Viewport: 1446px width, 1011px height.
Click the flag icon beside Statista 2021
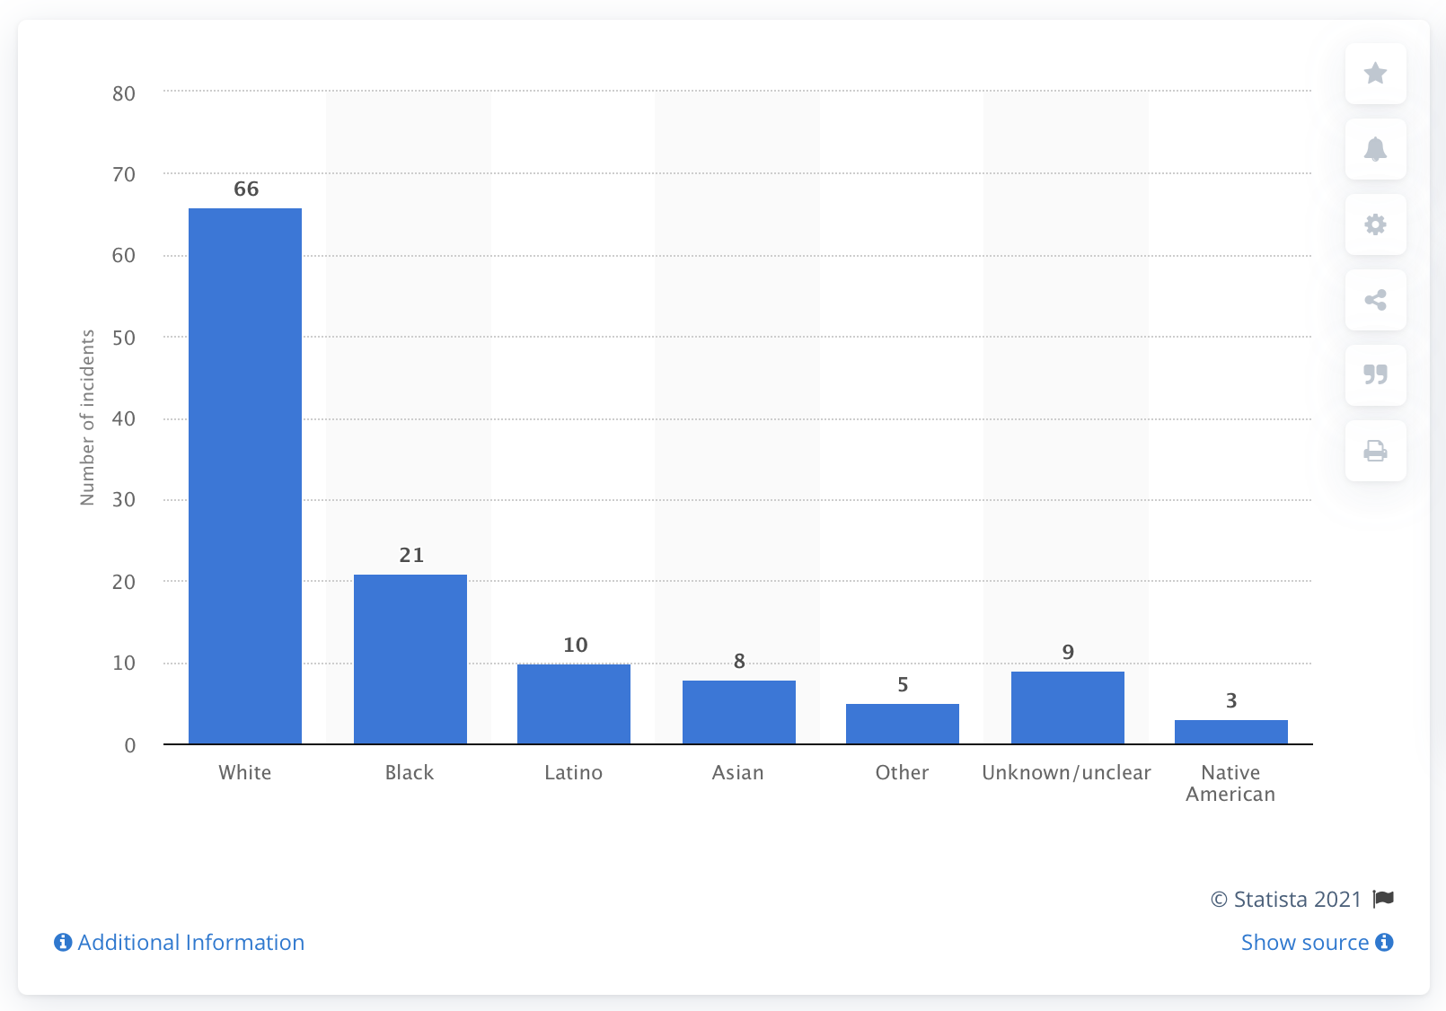pos(1384,899)
